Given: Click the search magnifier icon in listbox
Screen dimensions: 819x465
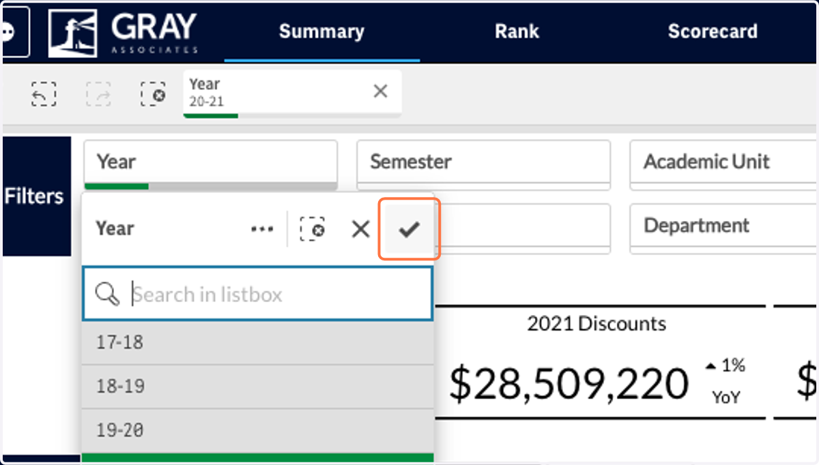Looking at the screenshot, I should [x=108, y=294].
